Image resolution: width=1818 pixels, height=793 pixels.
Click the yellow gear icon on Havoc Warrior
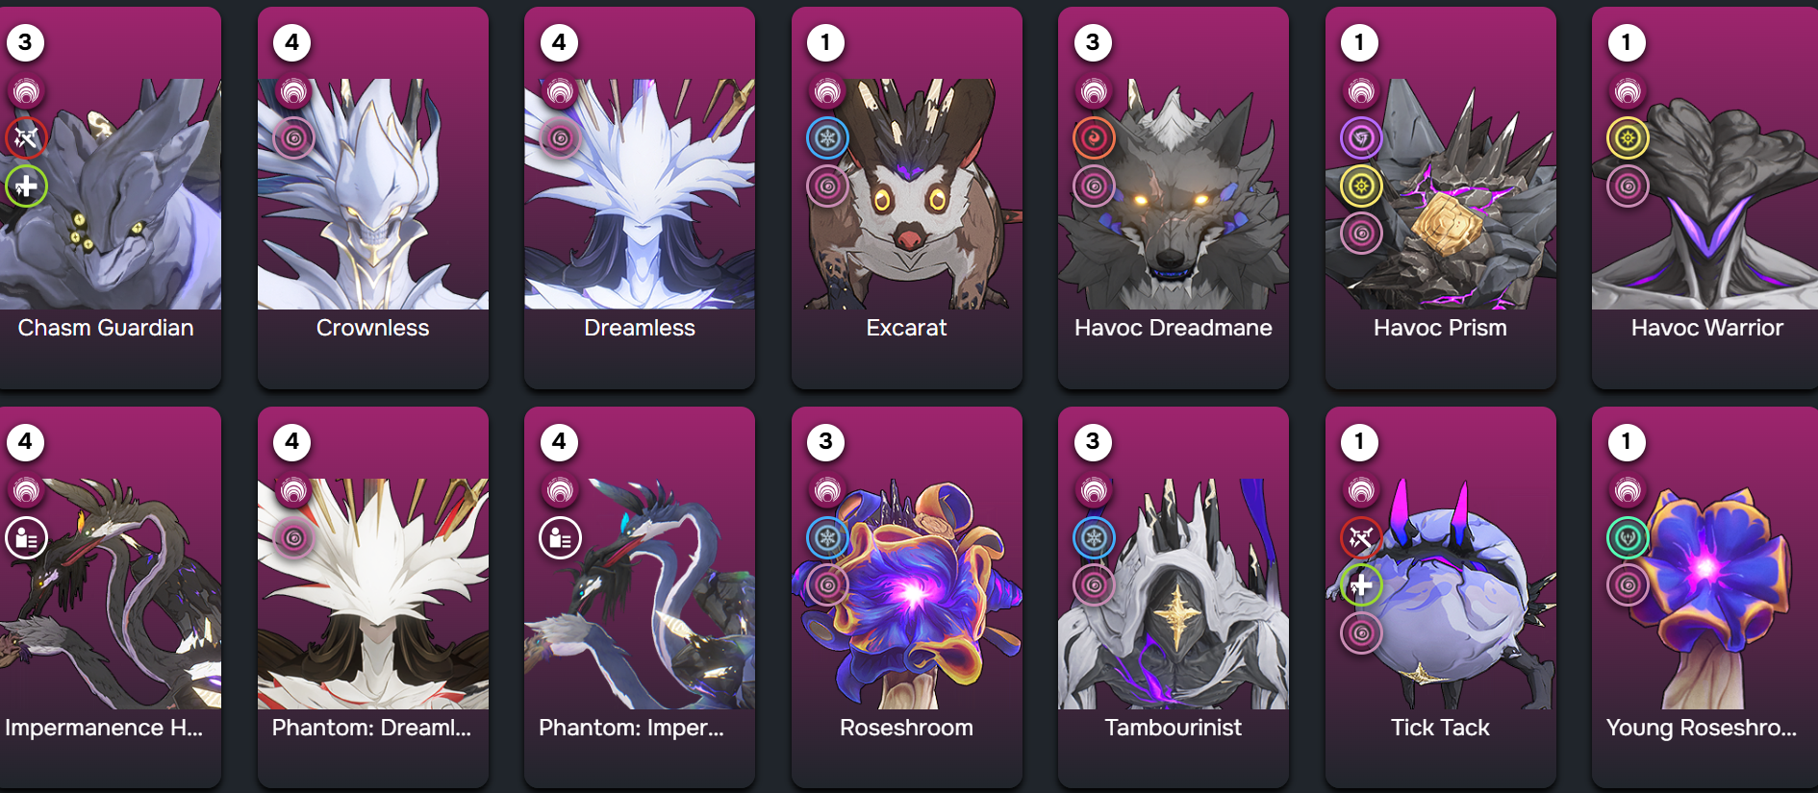pyautogui.click(x=1628, y=138)
